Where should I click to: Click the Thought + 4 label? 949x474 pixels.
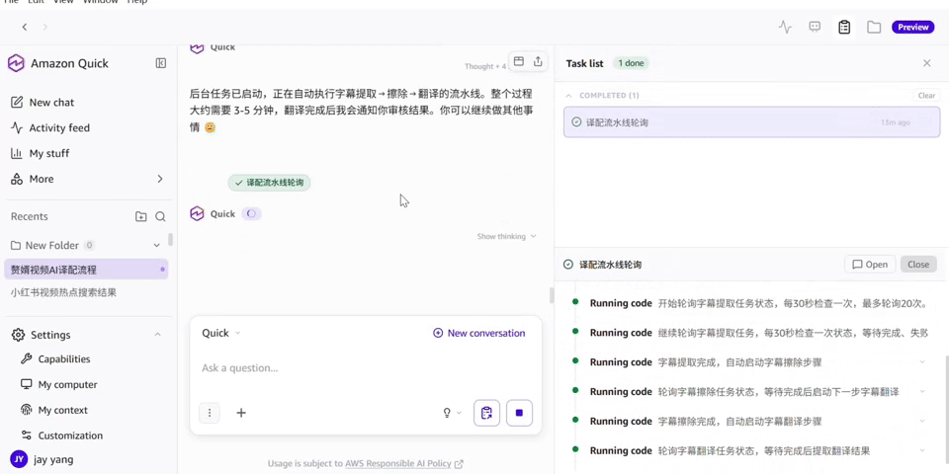(485, 66)
